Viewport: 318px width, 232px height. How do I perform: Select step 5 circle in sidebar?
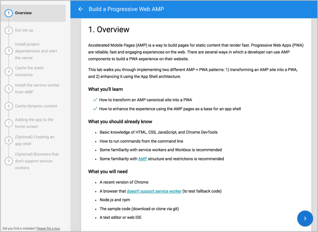coord(8,88)
